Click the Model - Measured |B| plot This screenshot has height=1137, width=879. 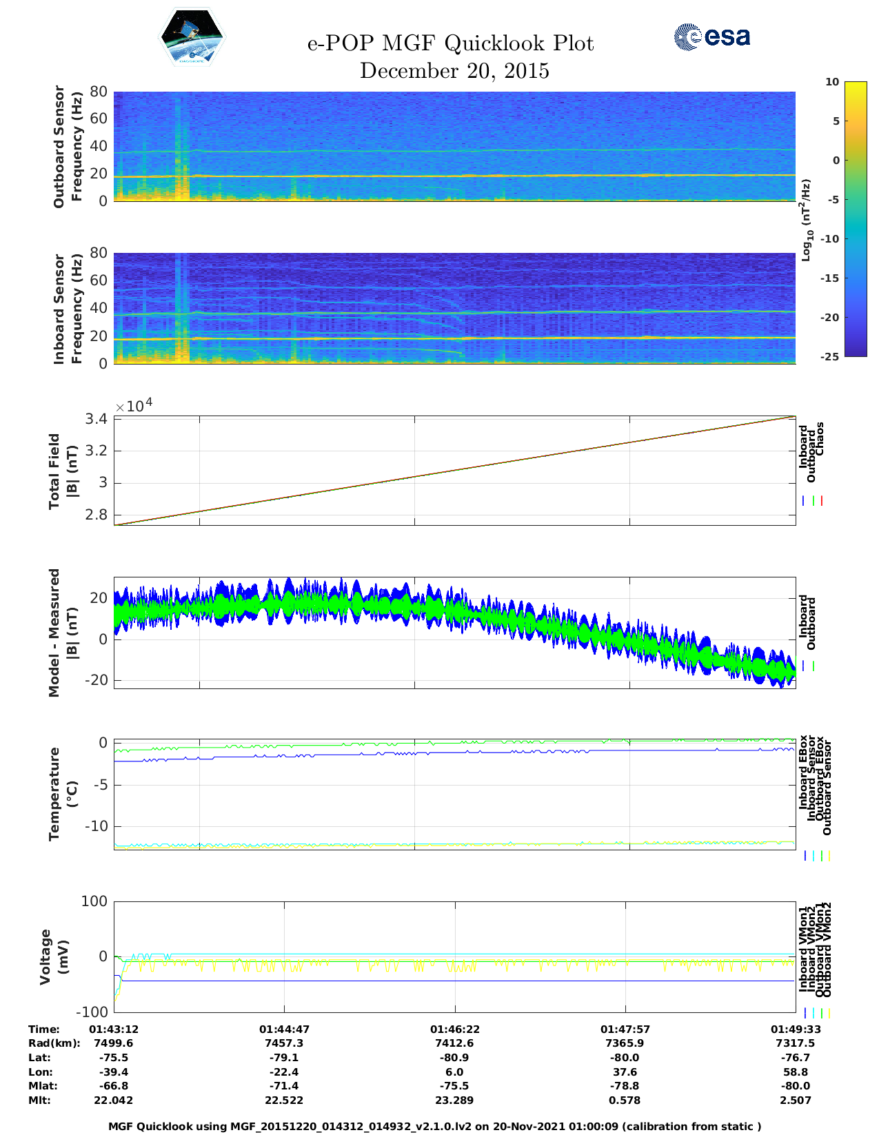[x=454, y=633]
